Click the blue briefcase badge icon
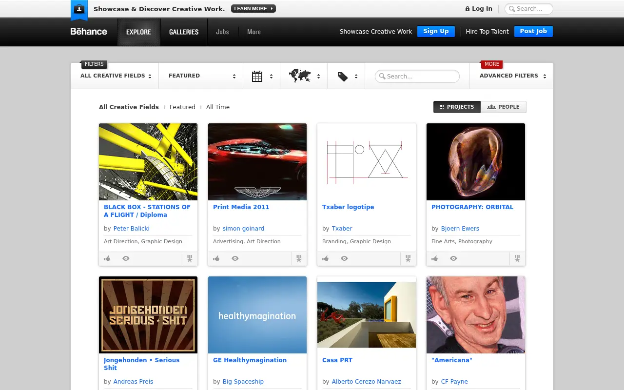Image resolution: width=624 pixels, height=390 pixels. pyautogui.click(x=79, y=10)
